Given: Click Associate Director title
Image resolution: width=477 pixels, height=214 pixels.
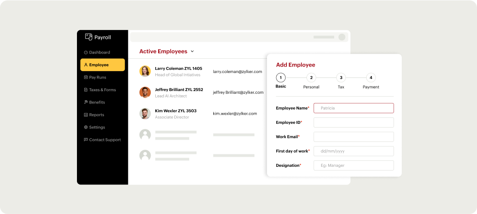Looking at the screenshot, I should coord(172,117).
